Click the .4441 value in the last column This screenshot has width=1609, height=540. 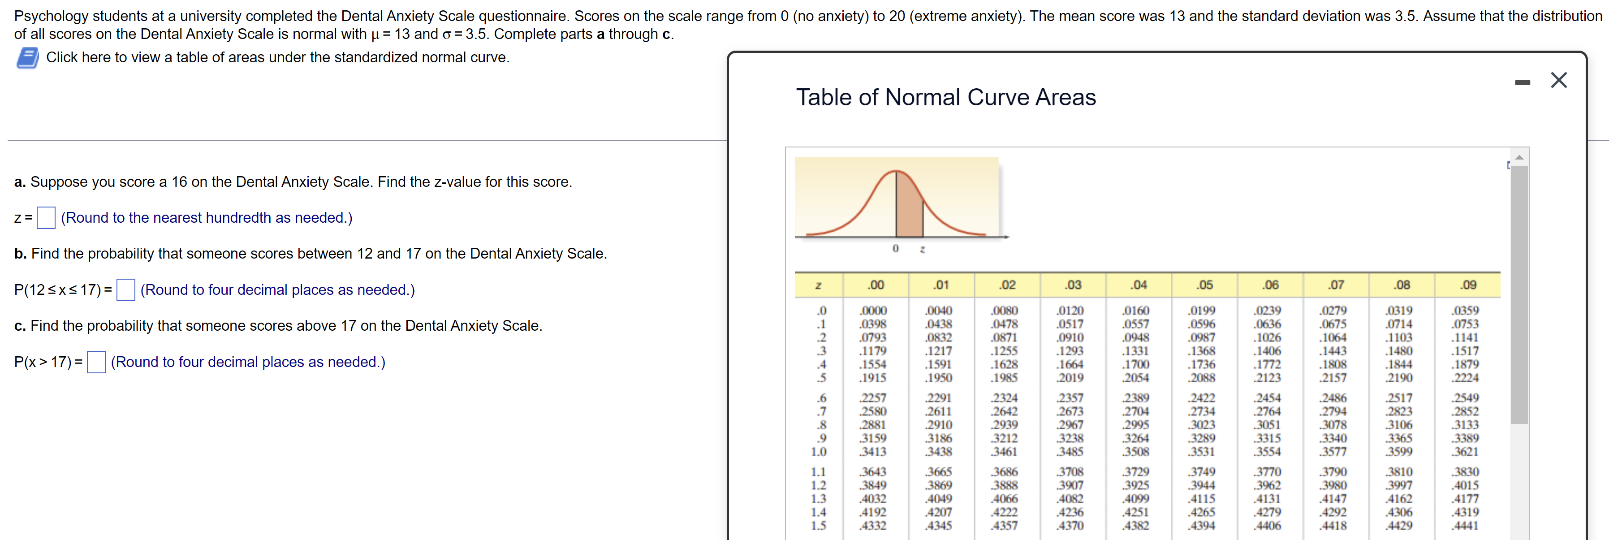(1465, 526)
